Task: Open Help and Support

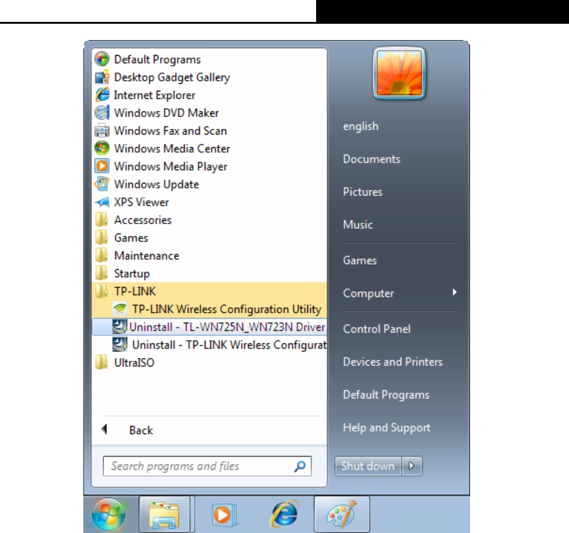Action: click(x=386, y=427)
